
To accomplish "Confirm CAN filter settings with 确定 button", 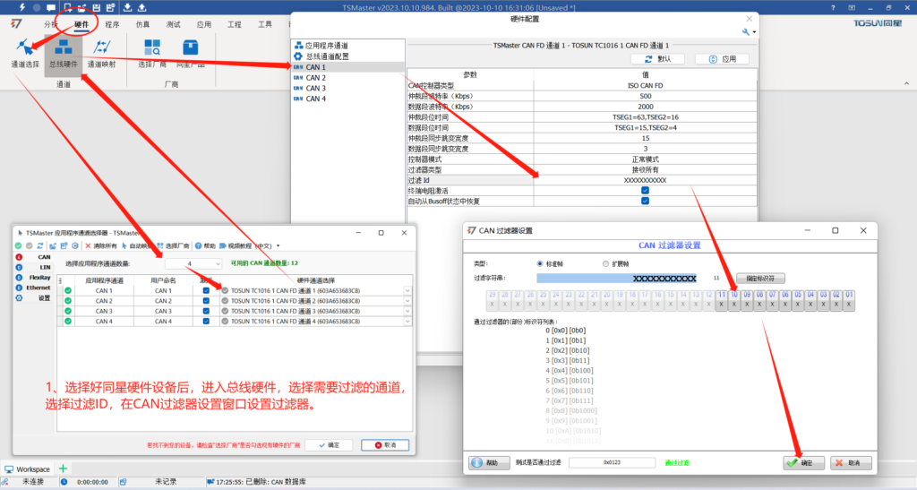I will 803,462.
